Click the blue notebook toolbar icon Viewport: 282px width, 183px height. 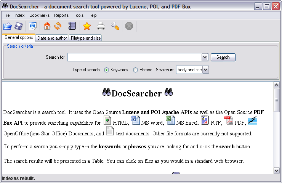tap(72, 26)
